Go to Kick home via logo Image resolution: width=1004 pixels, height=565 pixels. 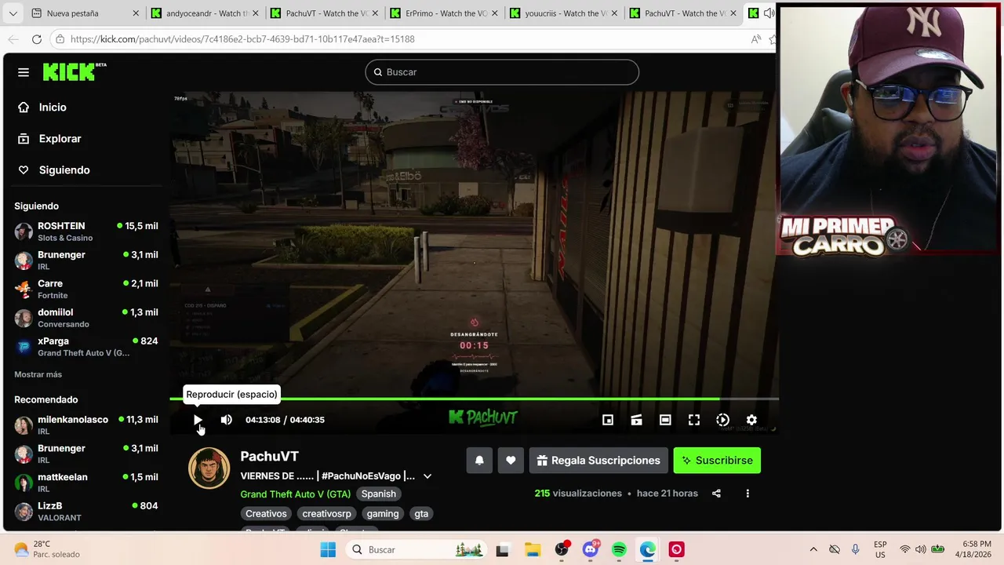pos(75,71)
